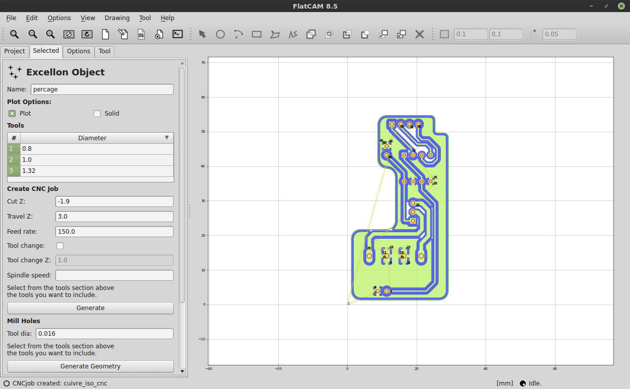
Task: Choose the rectangle drawing tool
Action: coord(257,34)
